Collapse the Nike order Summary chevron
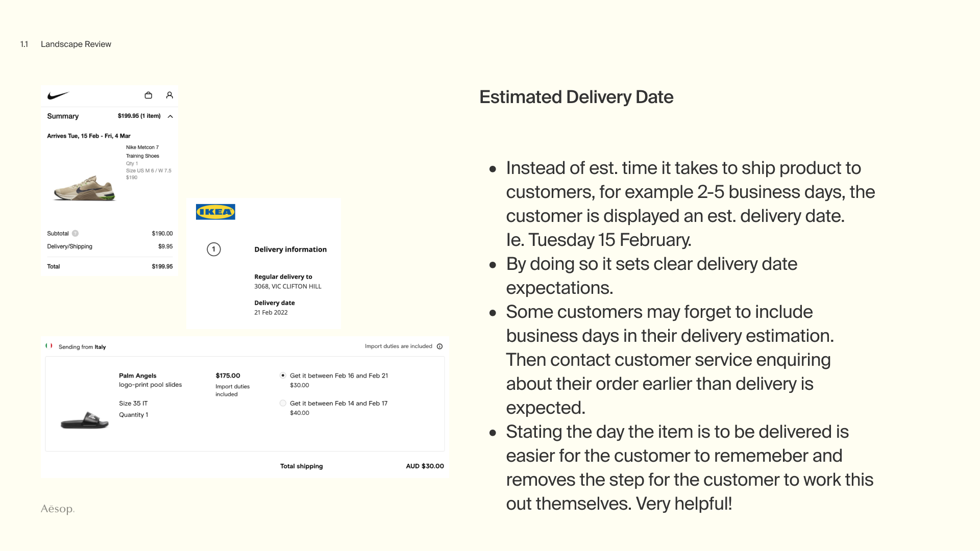980x551 pixels. [x=170, y=116]
